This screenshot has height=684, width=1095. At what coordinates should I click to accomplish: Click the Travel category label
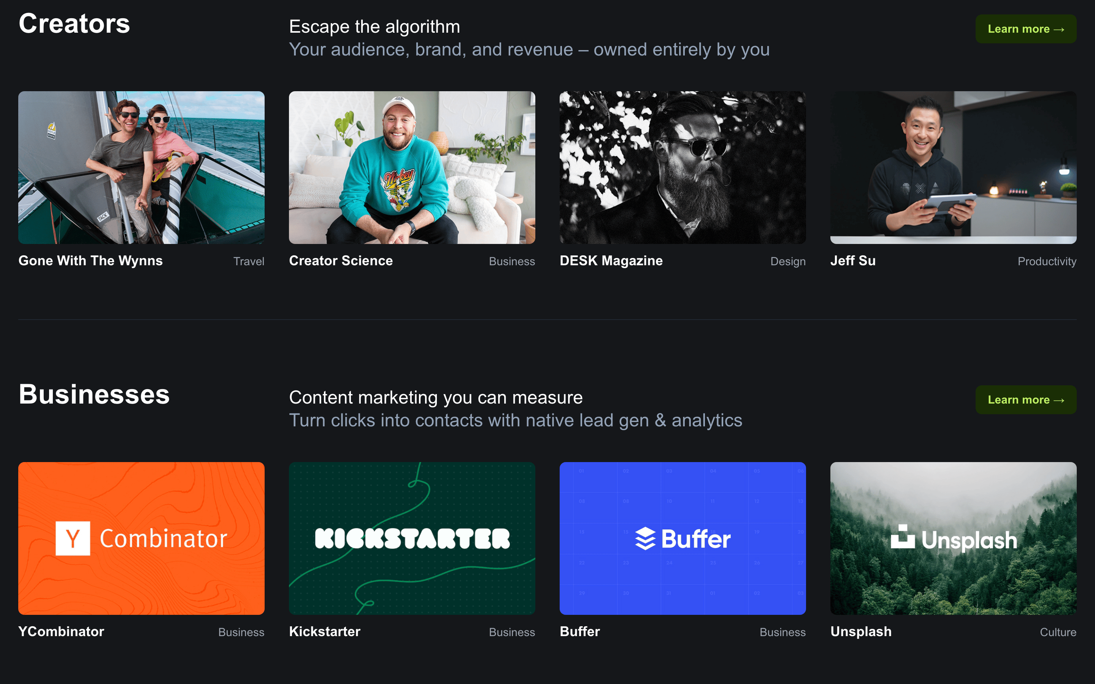coord(248,261)
